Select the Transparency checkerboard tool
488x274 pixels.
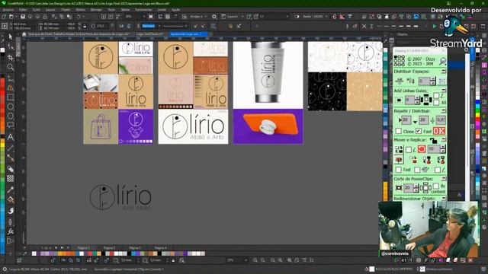pyautogui.click(x=10, y=179)
